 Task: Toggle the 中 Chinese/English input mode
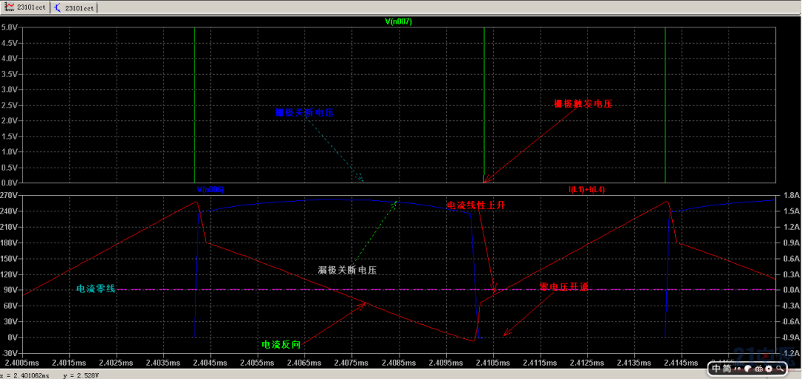tap(716, 369)
